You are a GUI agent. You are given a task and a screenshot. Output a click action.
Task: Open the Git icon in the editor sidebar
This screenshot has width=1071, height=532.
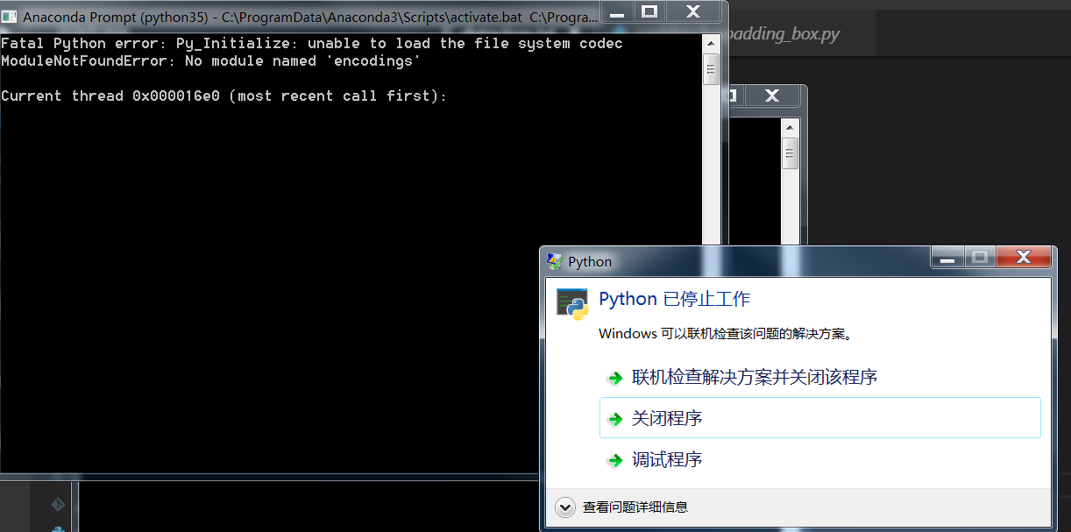tap(57, 504)
